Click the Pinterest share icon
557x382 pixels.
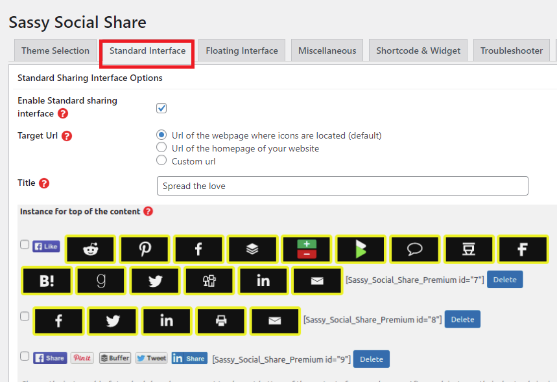[x=145, y=249]
